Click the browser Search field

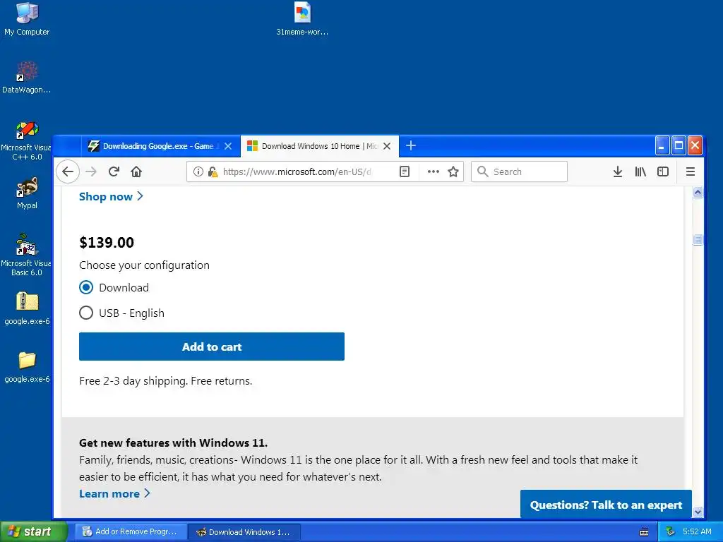519,172
